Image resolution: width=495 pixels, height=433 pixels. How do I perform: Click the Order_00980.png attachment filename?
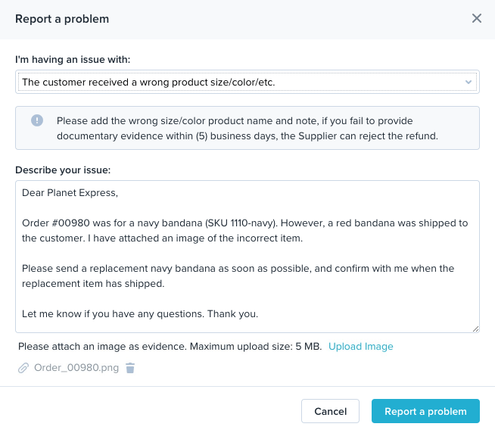[76, 369]
